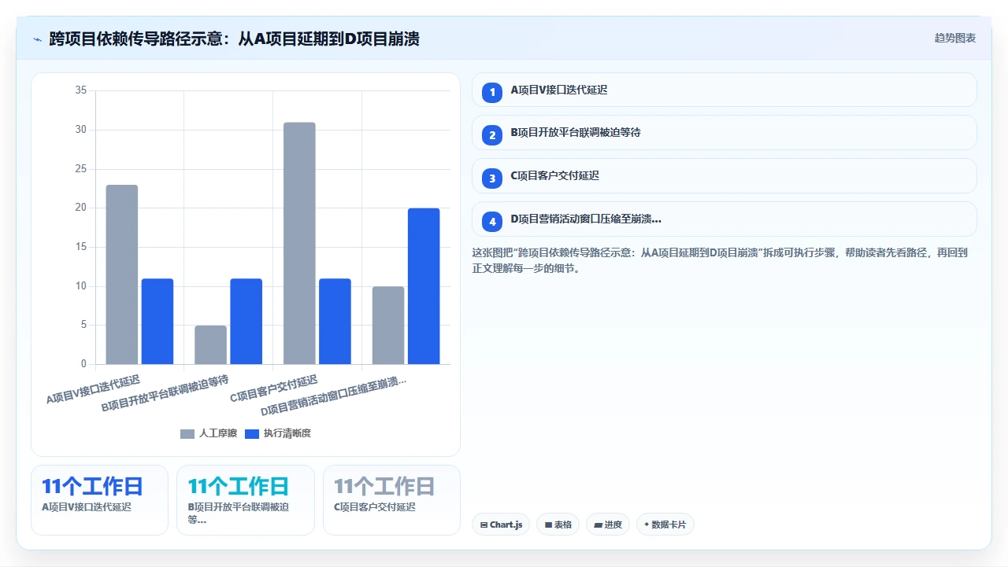
Task: Click the 表格 tag chip
Action: pos(558,525)
